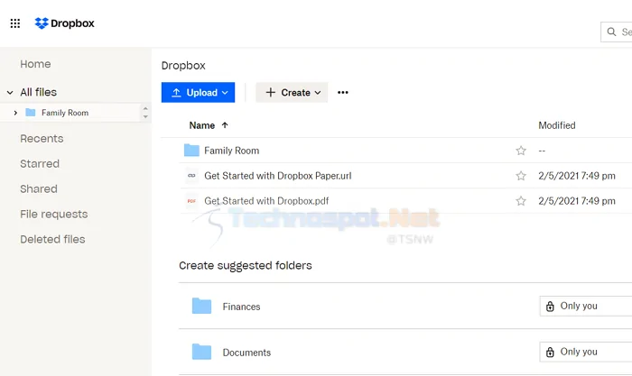Select All files in sidebar
Viewport: 632px width, 376px height.
click(38, 92)
